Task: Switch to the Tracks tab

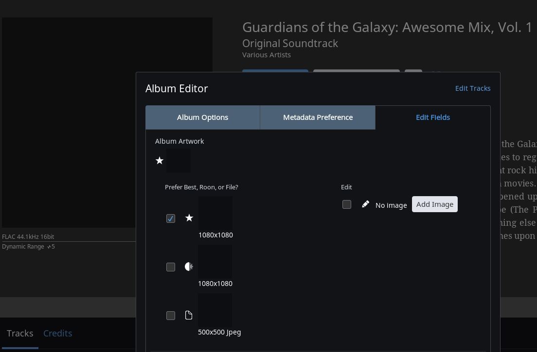Action: click(20, 333)
